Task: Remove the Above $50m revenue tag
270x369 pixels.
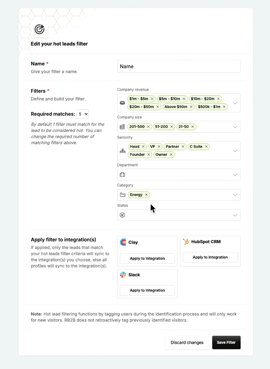Action: coord(191,107)
